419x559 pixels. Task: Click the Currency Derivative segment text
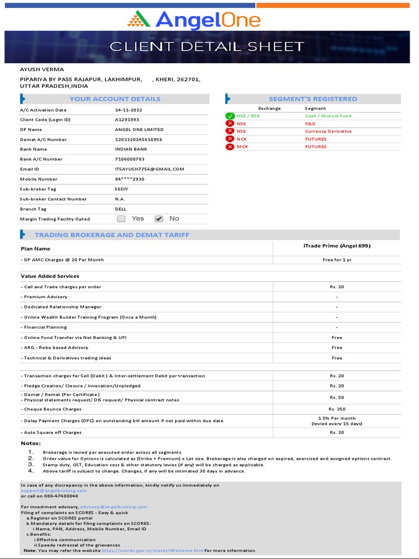tap(328, 131)
